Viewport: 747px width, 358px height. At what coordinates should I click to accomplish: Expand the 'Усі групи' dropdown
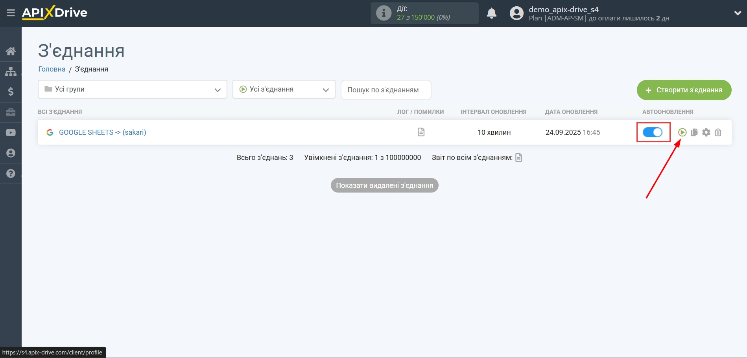(132, 89)
